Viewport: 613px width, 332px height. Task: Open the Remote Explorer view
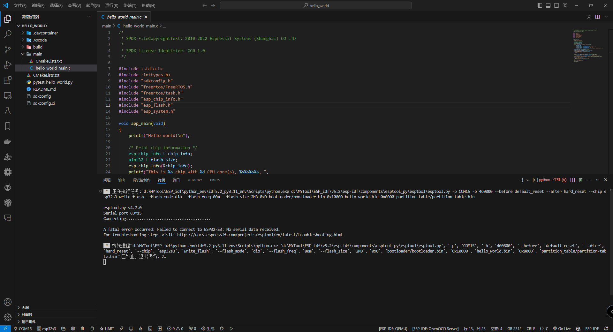click(8, 95)
